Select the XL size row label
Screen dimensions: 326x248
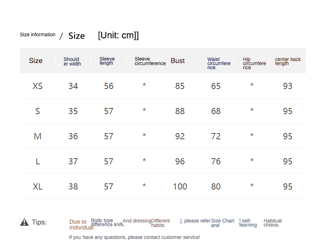[38, 187]
